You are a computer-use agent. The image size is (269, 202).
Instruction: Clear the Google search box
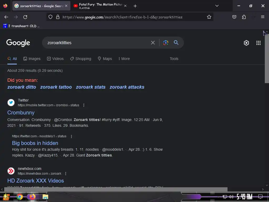click(153, 43)
